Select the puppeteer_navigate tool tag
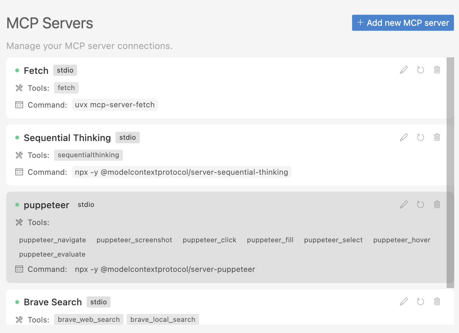The height and width of the screenshot is (333, 459). click(53, 240)
